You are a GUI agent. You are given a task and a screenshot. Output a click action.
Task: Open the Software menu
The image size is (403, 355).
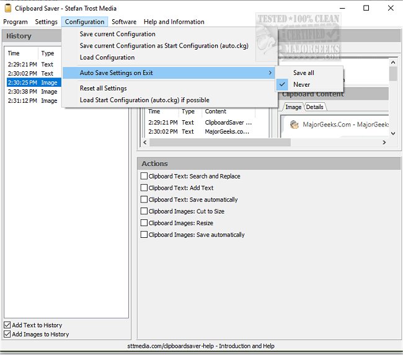124,22
